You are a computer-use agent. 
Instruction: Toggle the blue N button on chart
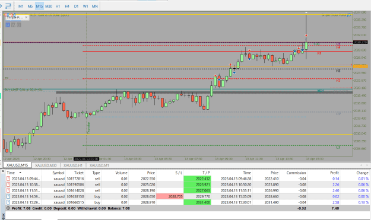8,25
